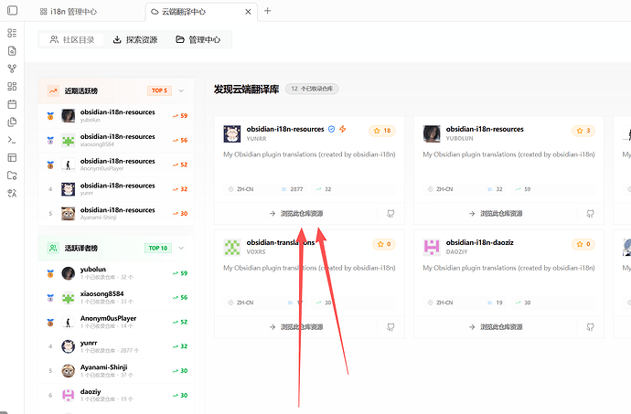Click the 发现云端翻译库 heading

click(246, 89)
